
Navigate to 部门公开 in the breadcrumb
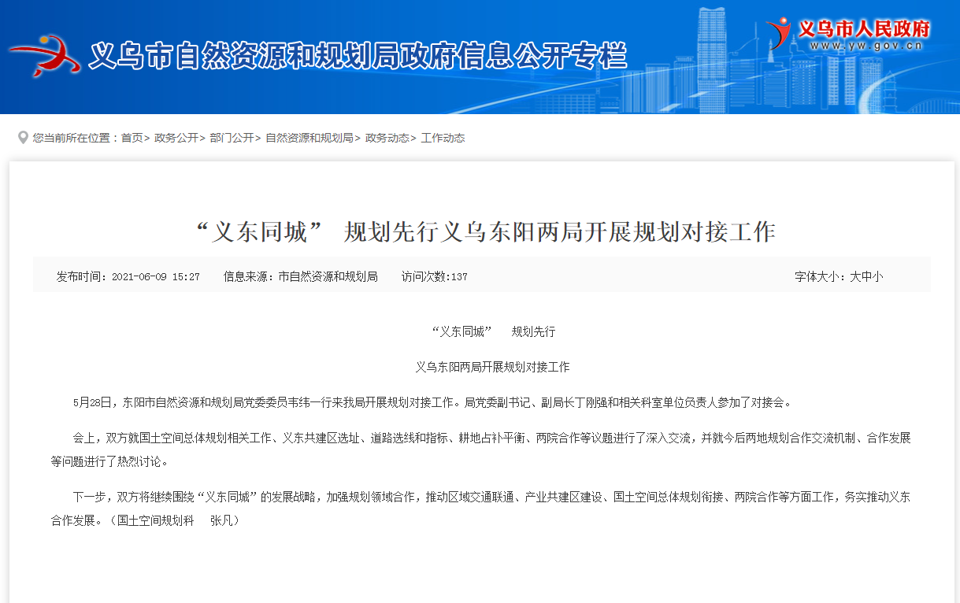232,138
